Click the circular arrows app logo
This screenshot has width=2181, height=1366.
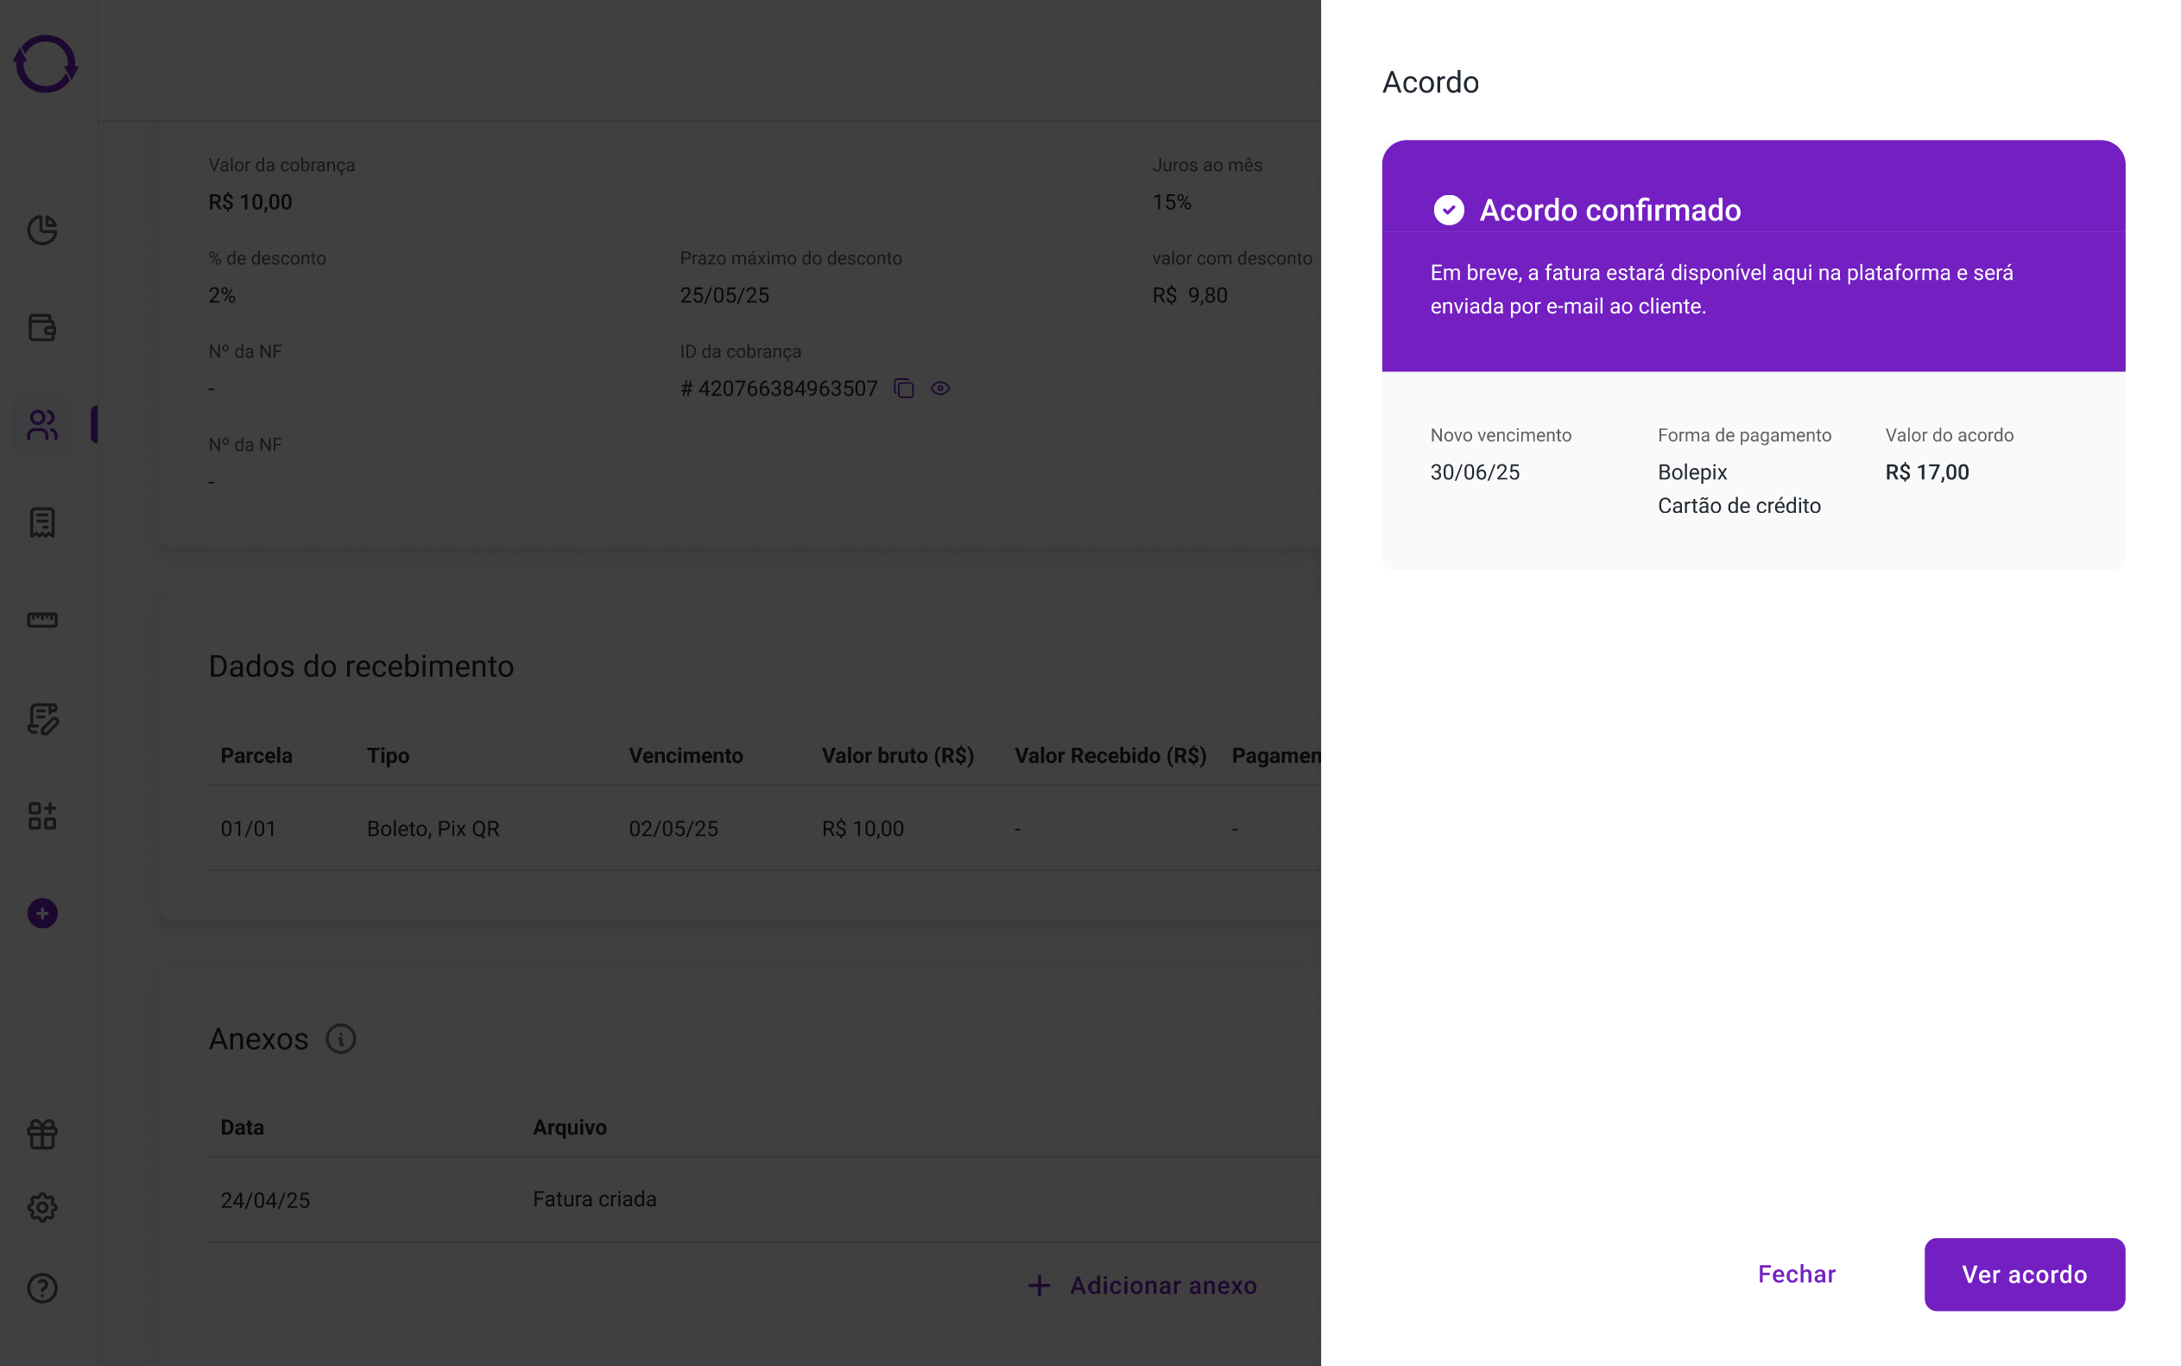pos(45,64)
